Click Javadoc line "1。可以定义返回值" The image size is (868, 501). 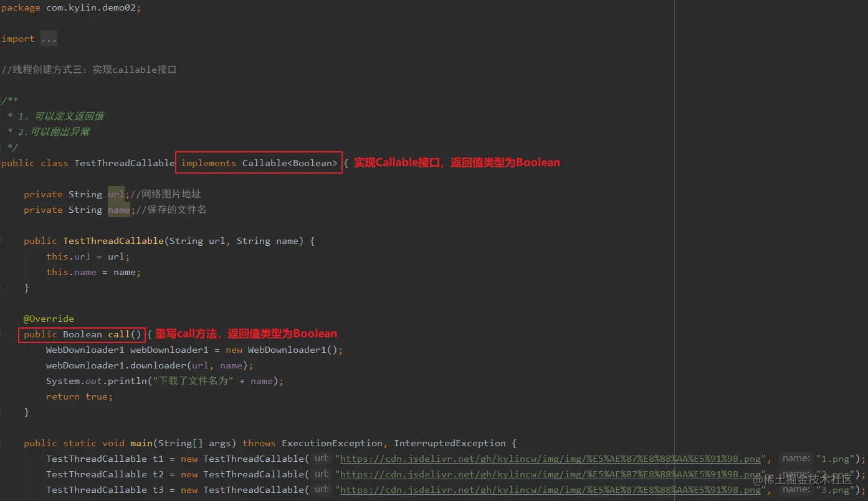[61, 116]
